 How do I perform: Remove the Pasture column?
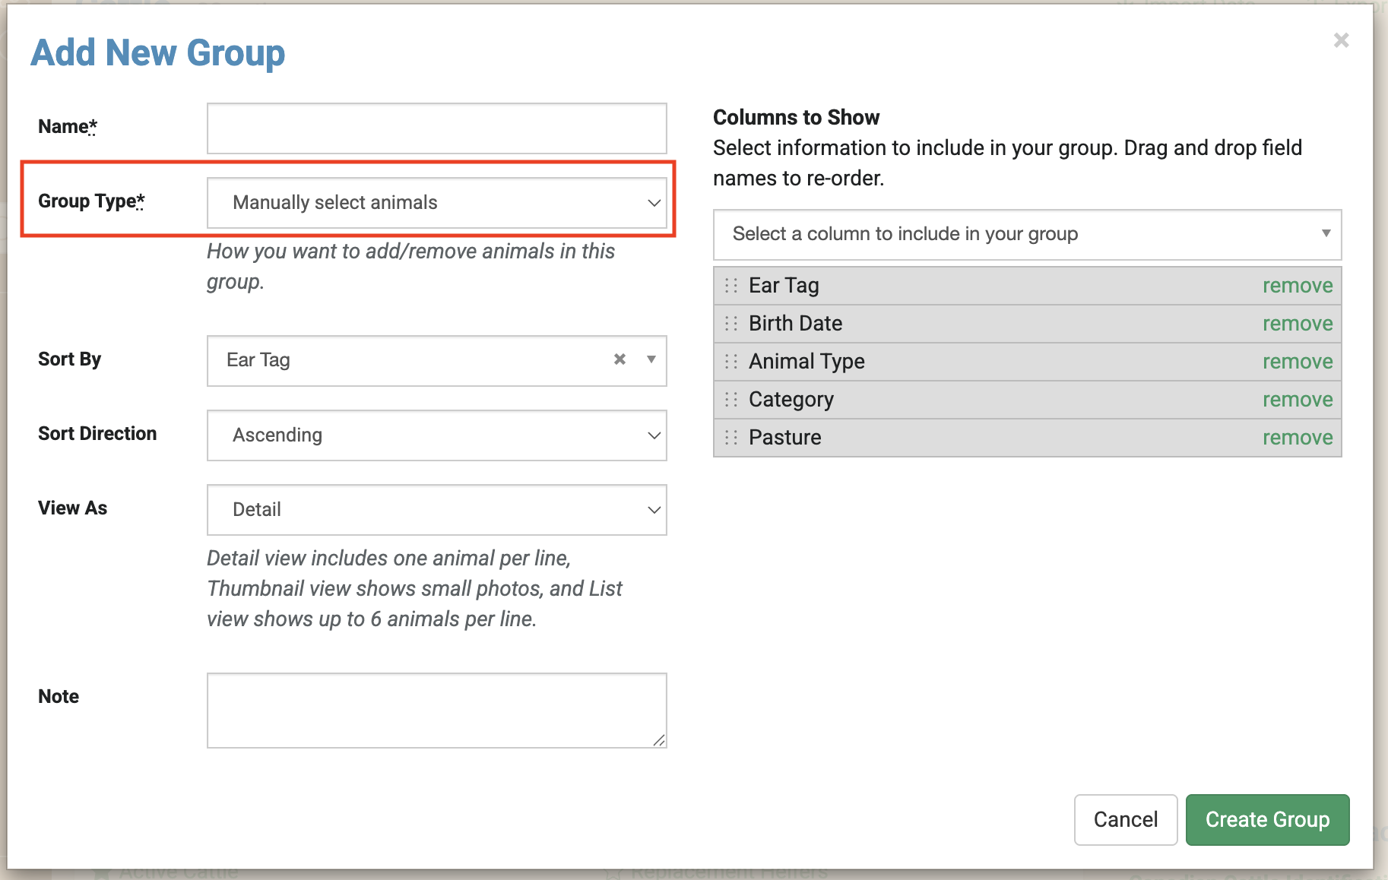(x=1297, y=438)
